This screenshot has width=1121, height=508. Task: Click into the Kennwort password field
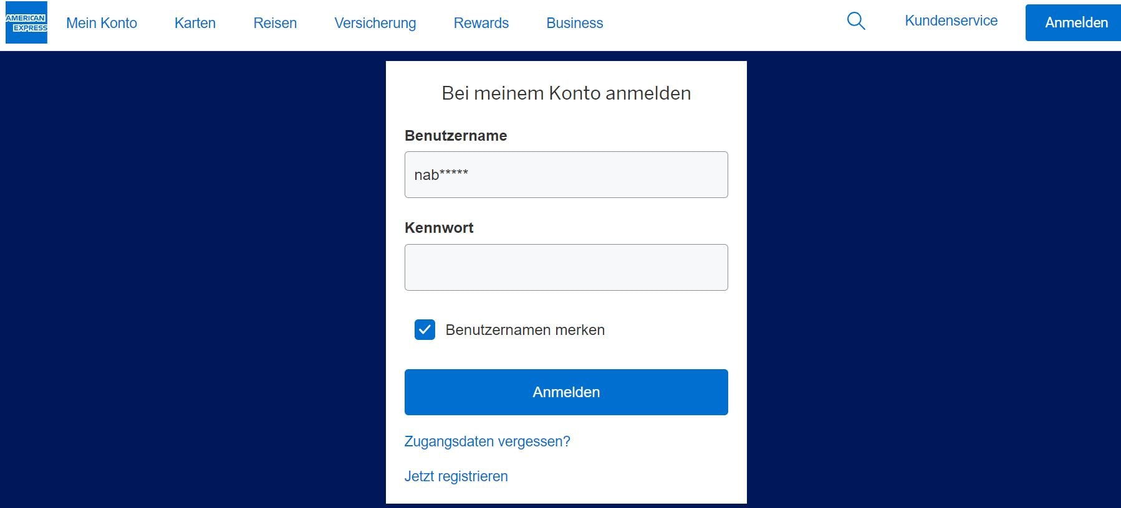point(565,267)
